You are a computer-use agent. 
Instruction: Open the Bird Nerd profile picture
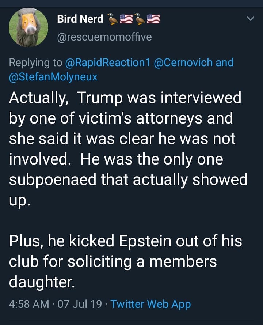tap(28, 27)
